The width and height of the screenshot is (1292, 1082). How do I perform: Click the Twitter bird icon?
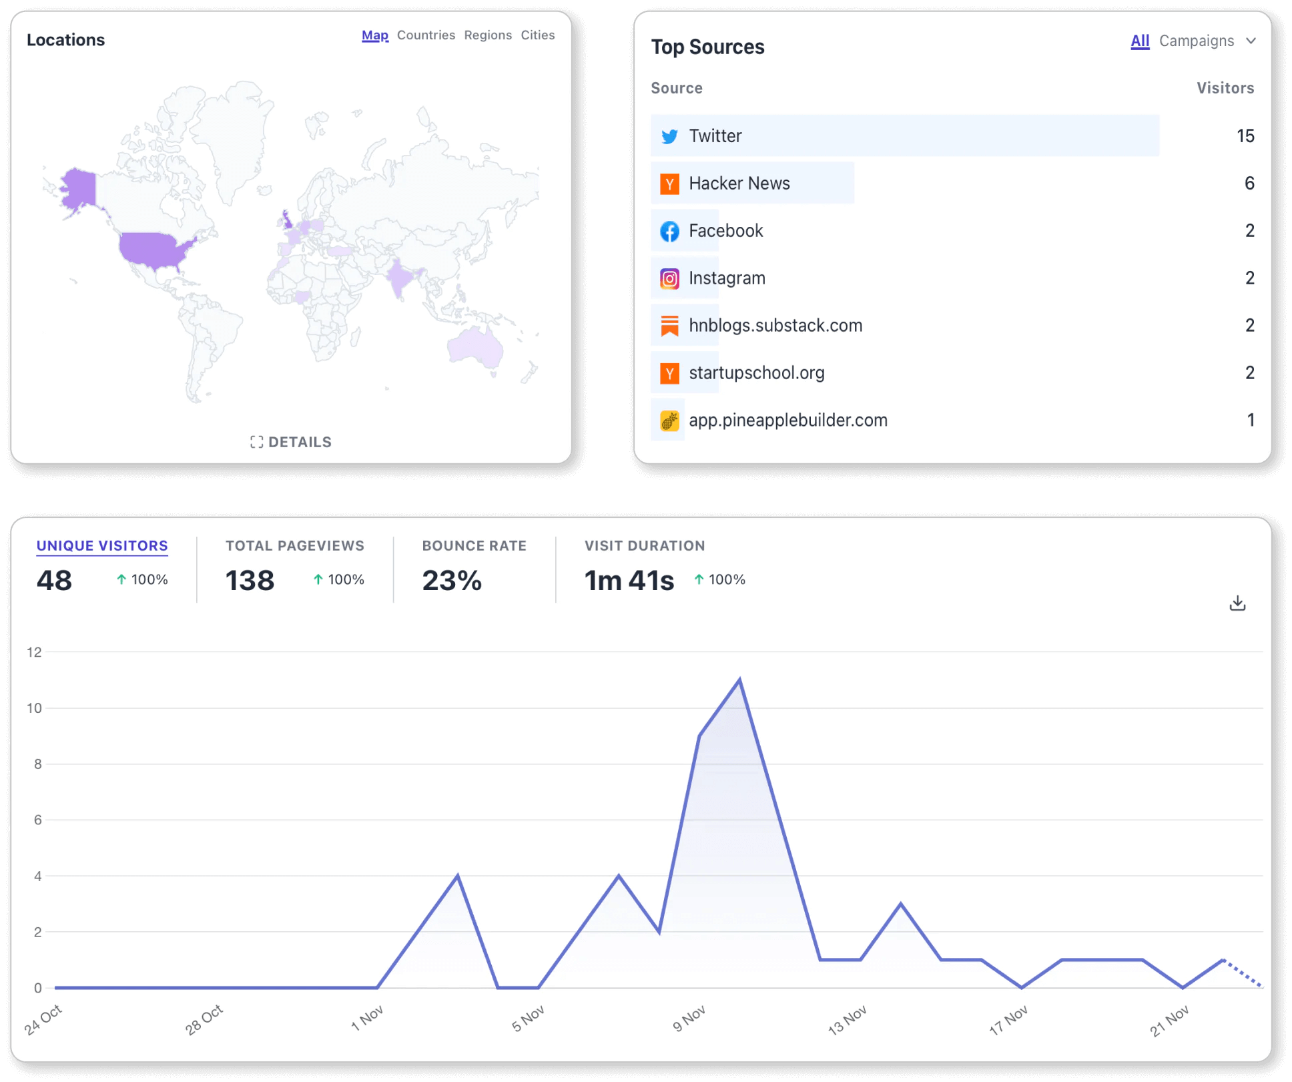click(669, 136)
